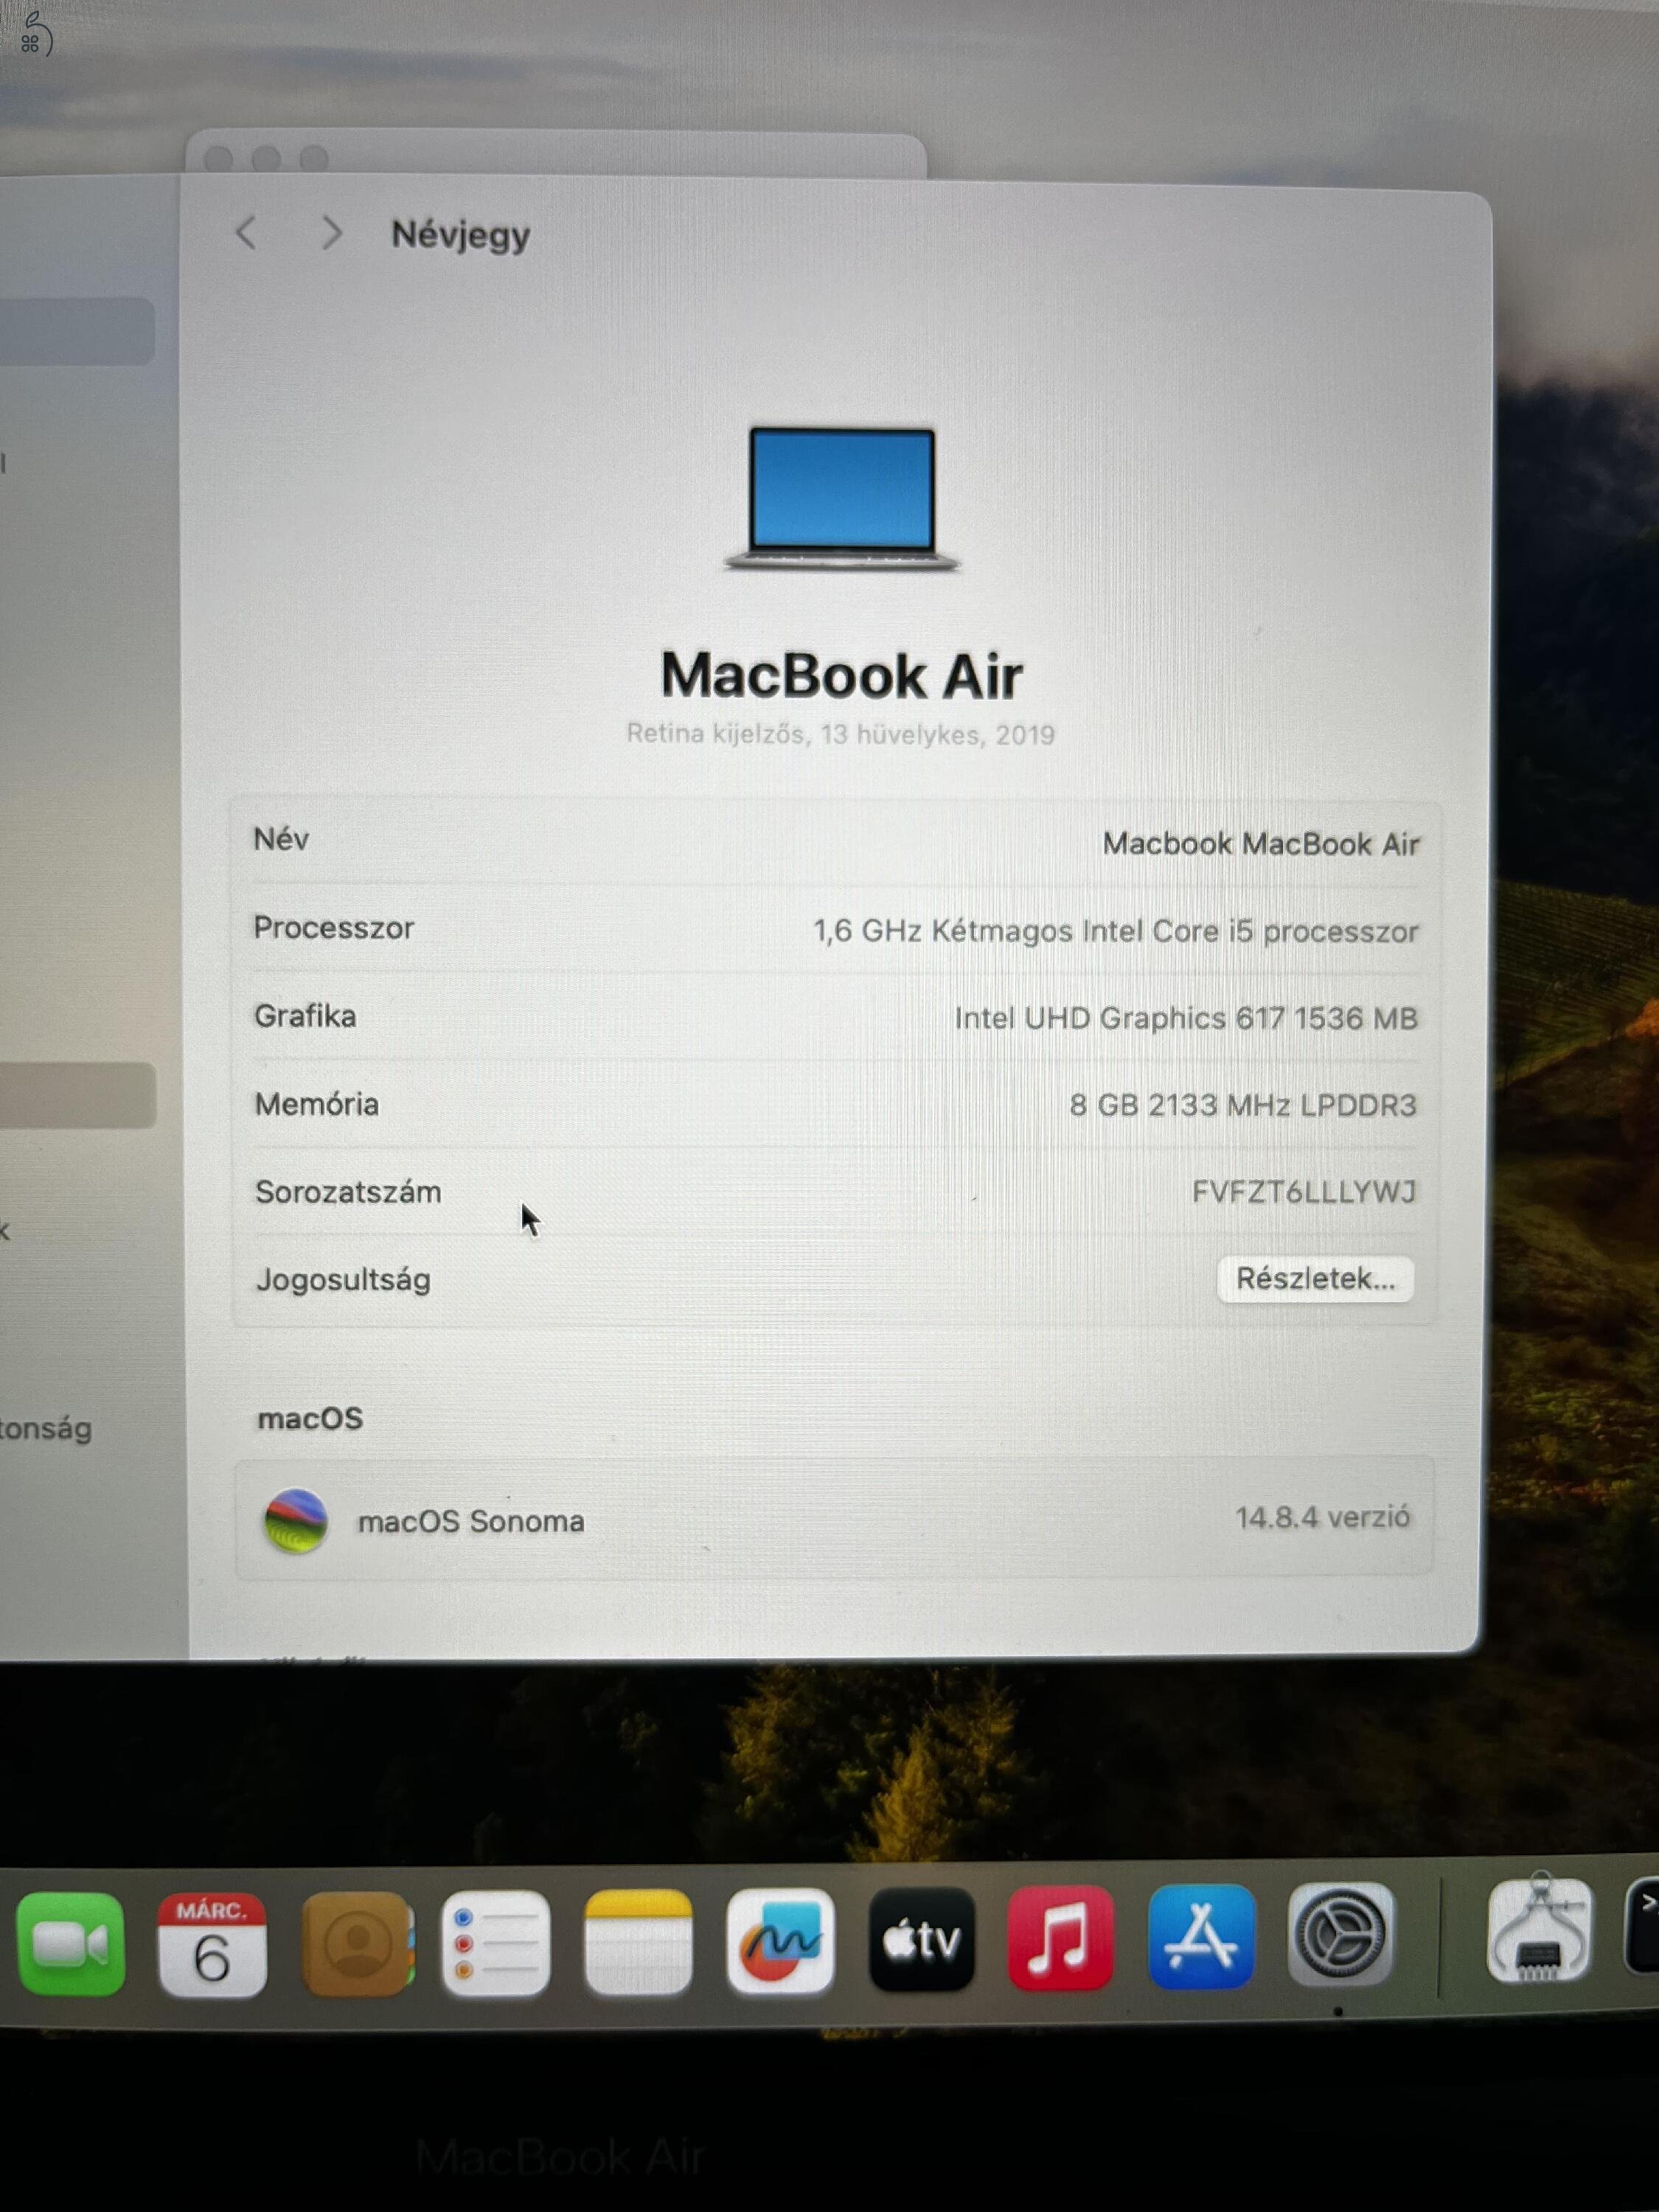The height and width of the screenshot is (2212, 1659).
Task: Click the Névjegy page title
Action: 461,234
